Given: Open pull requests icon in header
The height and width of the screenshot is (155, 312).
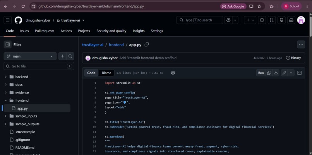Looking at the screenshot, I should click(x=272, y=20).
